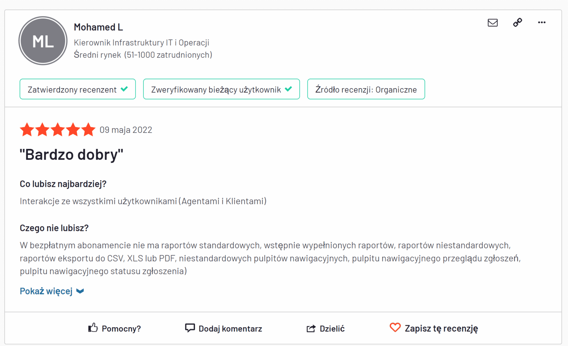The width and height of the screenshot is (568, 346).
Task: Click the ML avatar circle
Action: [43, 41]
